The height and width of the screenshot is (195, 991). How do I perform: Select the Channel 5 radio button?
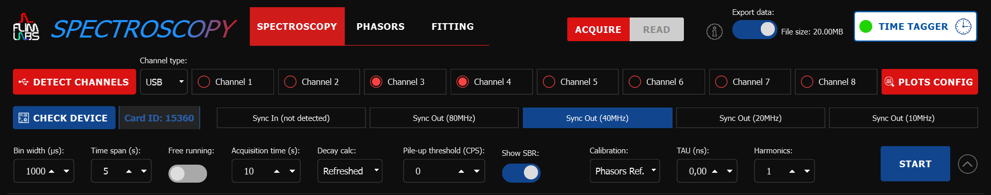549,82
